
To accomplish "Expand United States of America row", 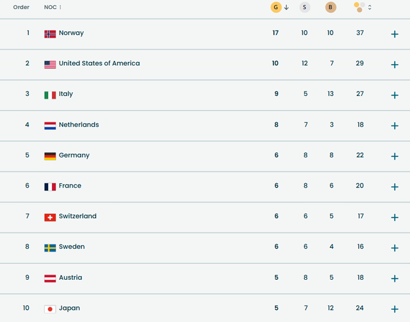I will [x=395, y=65].
